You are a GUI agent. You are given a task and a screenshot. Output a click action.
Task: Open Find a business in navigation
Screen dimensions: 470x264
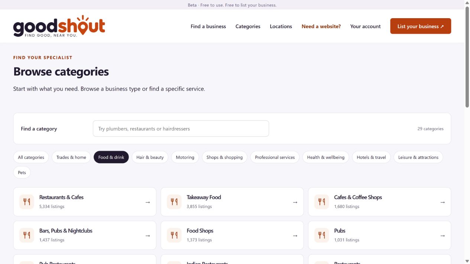pyautogui.click(x=208, y=26)
